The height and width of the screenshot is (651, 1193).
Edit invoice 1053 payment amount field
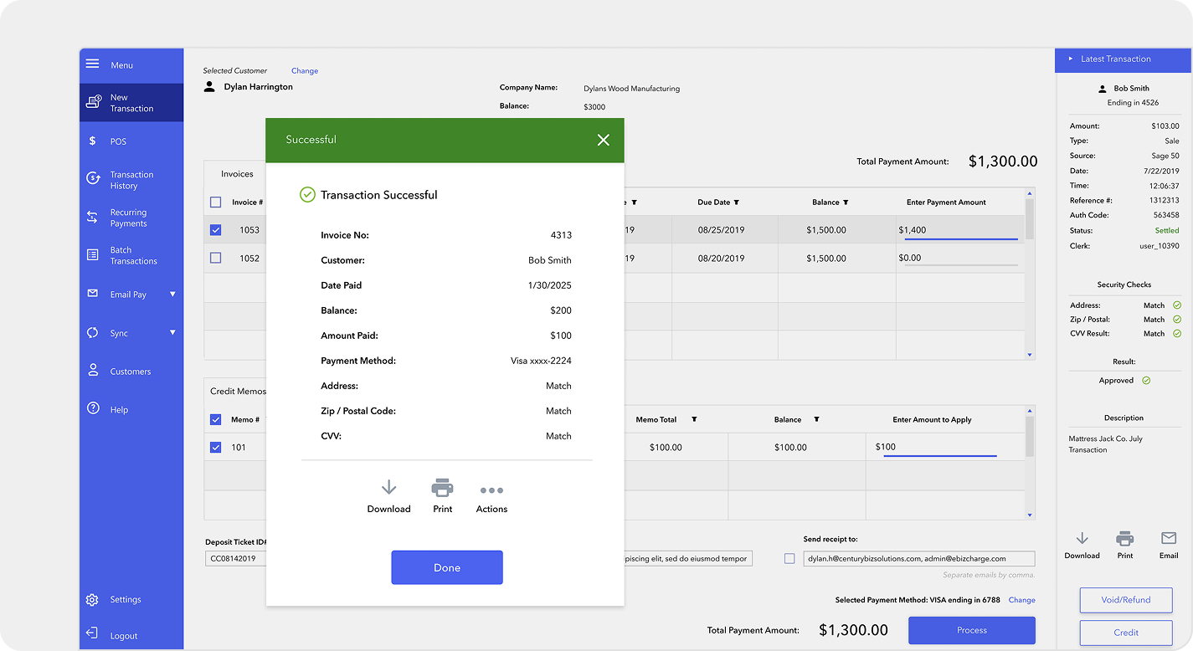click(x=959, y=231)
